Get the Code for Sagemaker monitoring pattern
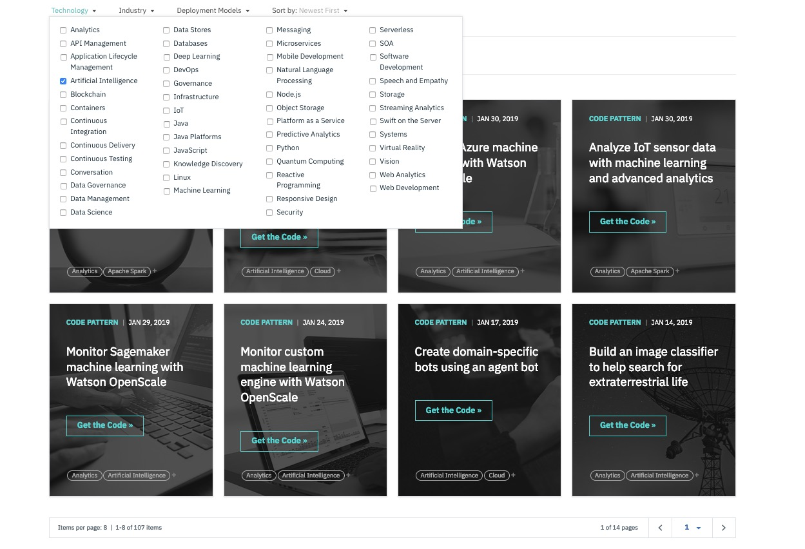Screen dimensions: 805x549 105,425
